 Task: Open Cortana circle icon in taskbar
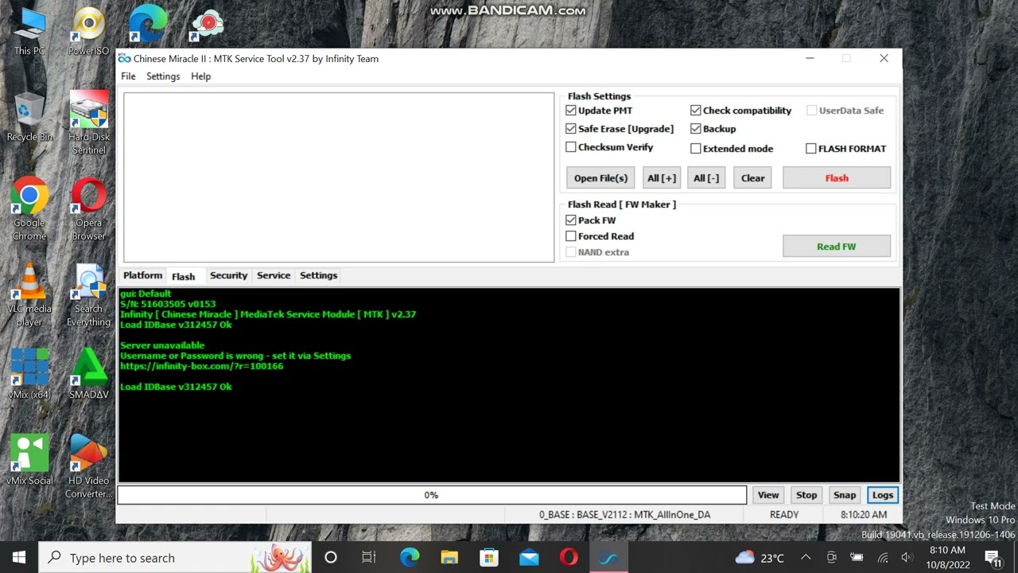(x=331, y=557)
